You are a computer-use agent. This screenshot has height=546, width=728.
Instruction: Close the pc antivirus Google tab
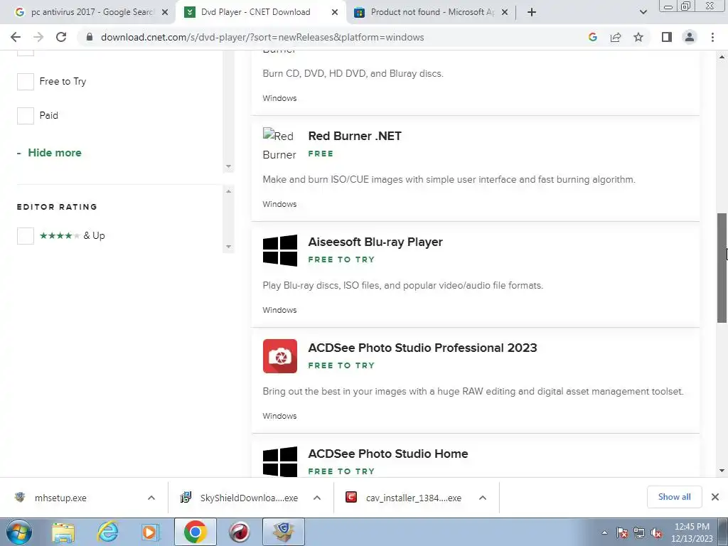165,12
